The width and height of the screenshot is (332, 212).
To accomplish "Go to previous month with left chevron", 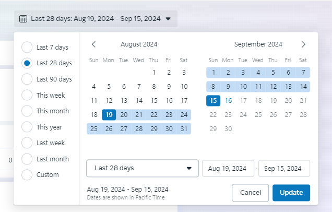I will tap(94, 44).
